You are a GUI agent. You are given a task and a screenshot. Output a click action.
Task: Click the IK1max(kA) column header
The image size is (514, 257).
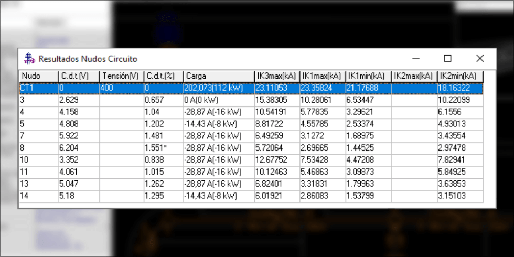tap(322, 76)
